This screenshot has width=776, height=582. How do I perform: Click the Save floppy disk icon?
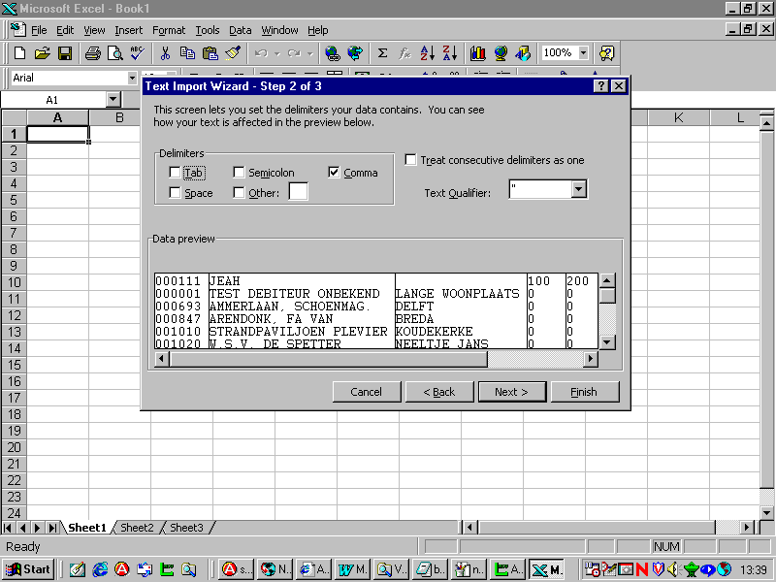tap(65, 53)
